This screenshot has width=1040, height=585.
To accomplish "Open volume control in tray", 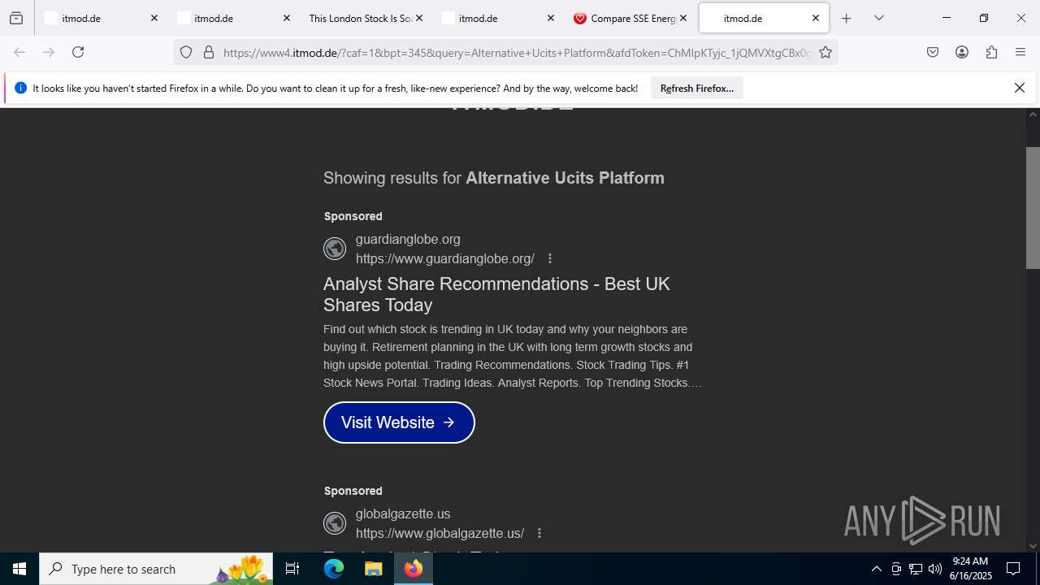I will [935, 569].
